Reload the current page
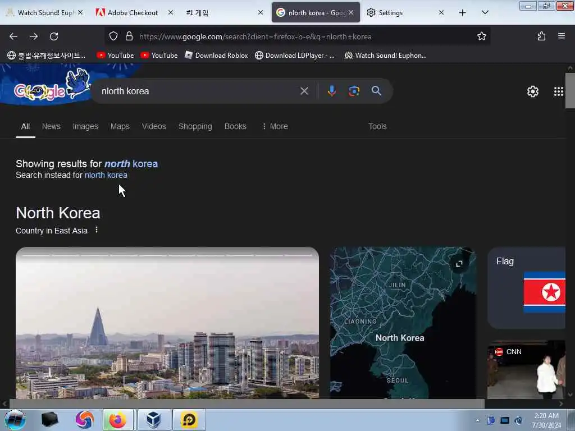 54,36
